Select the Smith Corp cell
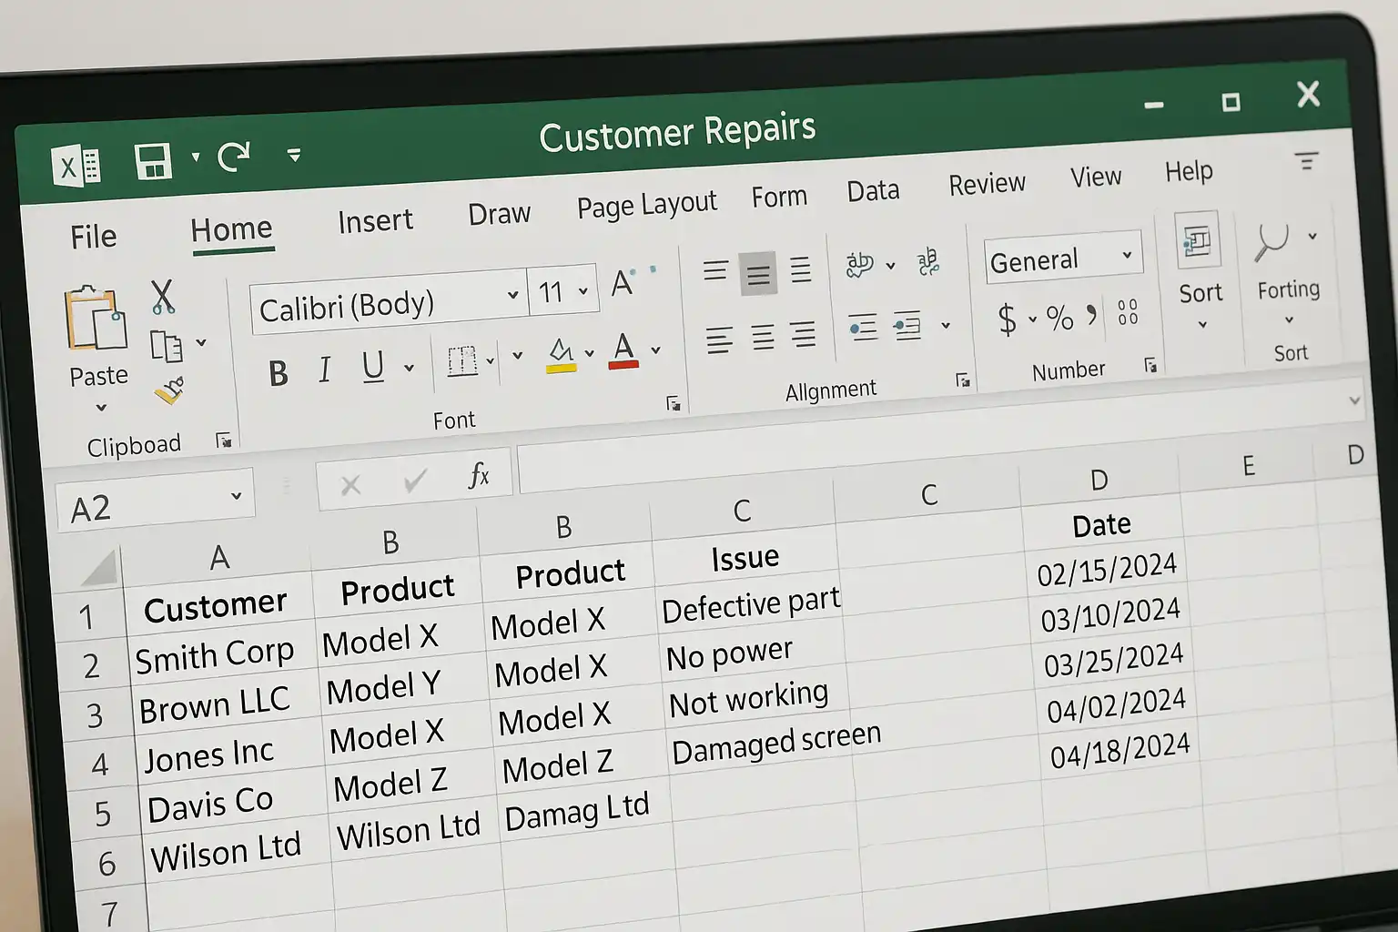 [215, 656]
